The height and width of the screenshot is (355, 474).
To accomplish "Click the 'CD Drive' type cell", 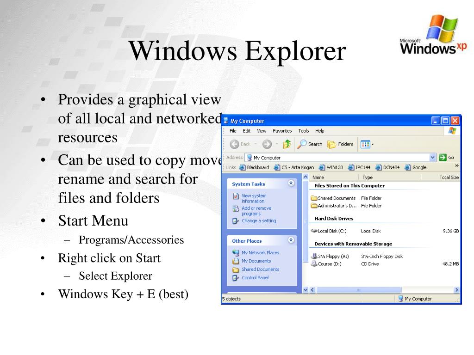I will click(370, 264).
